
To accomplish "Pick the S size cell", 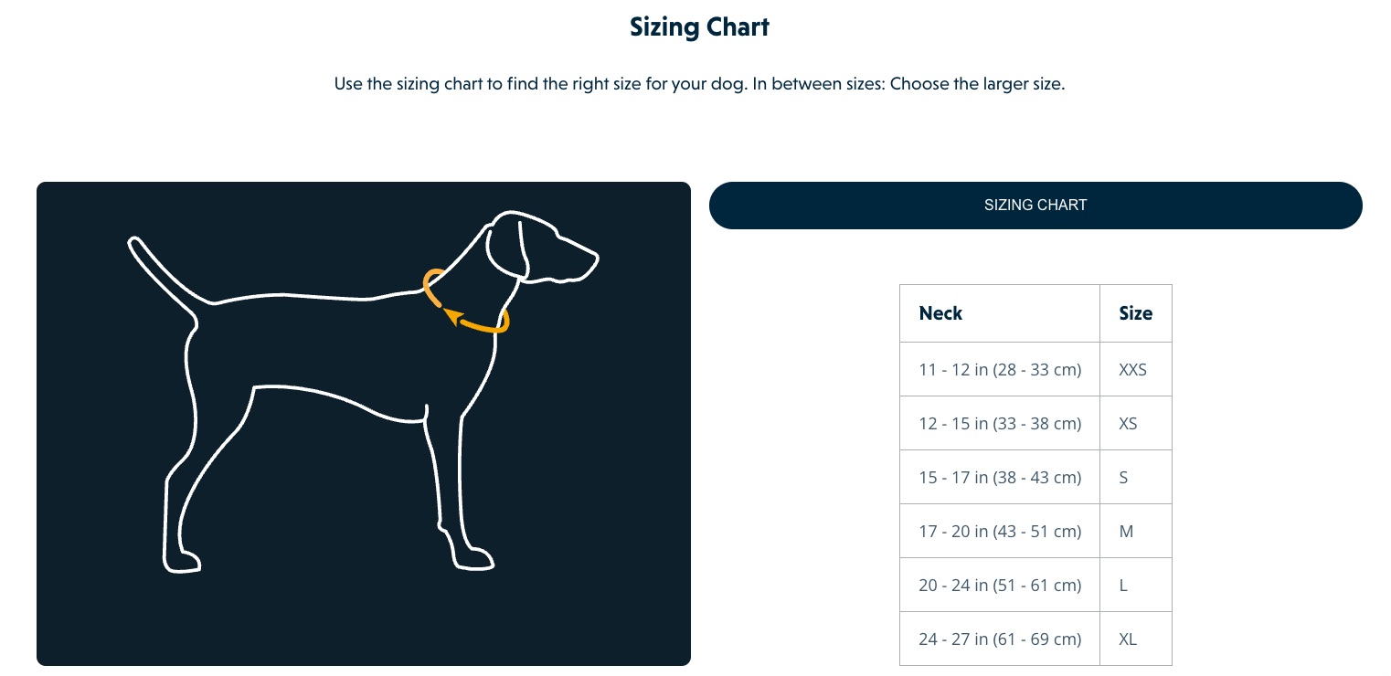I will coord(1123,478).
